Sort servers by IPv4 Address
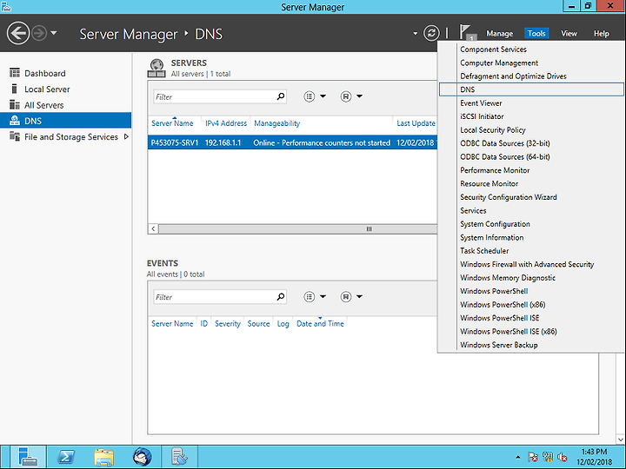 [226, 123]
